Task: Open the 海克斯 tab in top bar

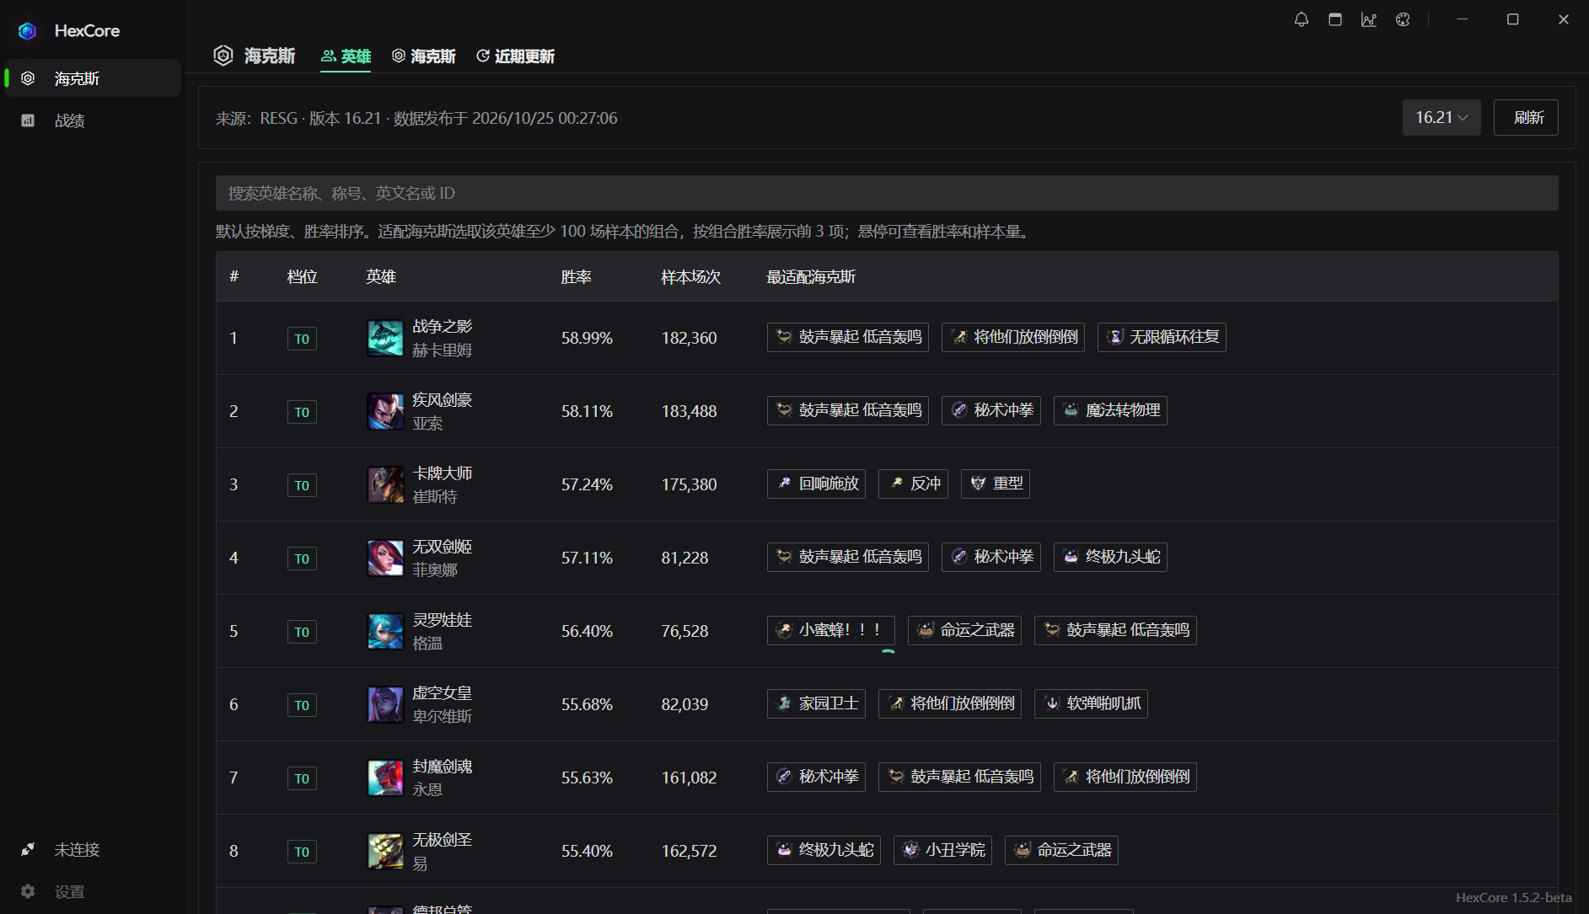Action: tap(424, 56)
